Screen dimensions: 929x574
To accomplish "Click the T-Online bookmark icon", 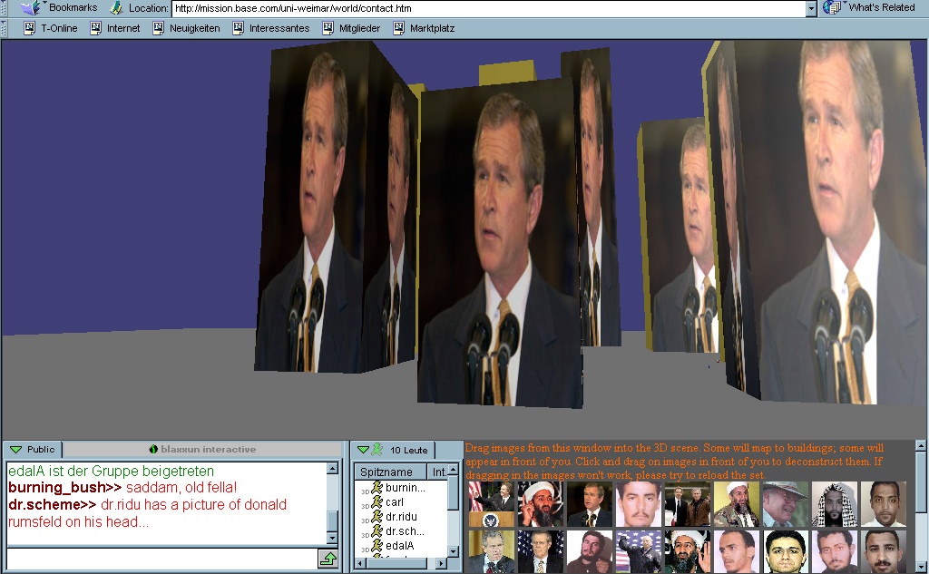I will point(29,28).
